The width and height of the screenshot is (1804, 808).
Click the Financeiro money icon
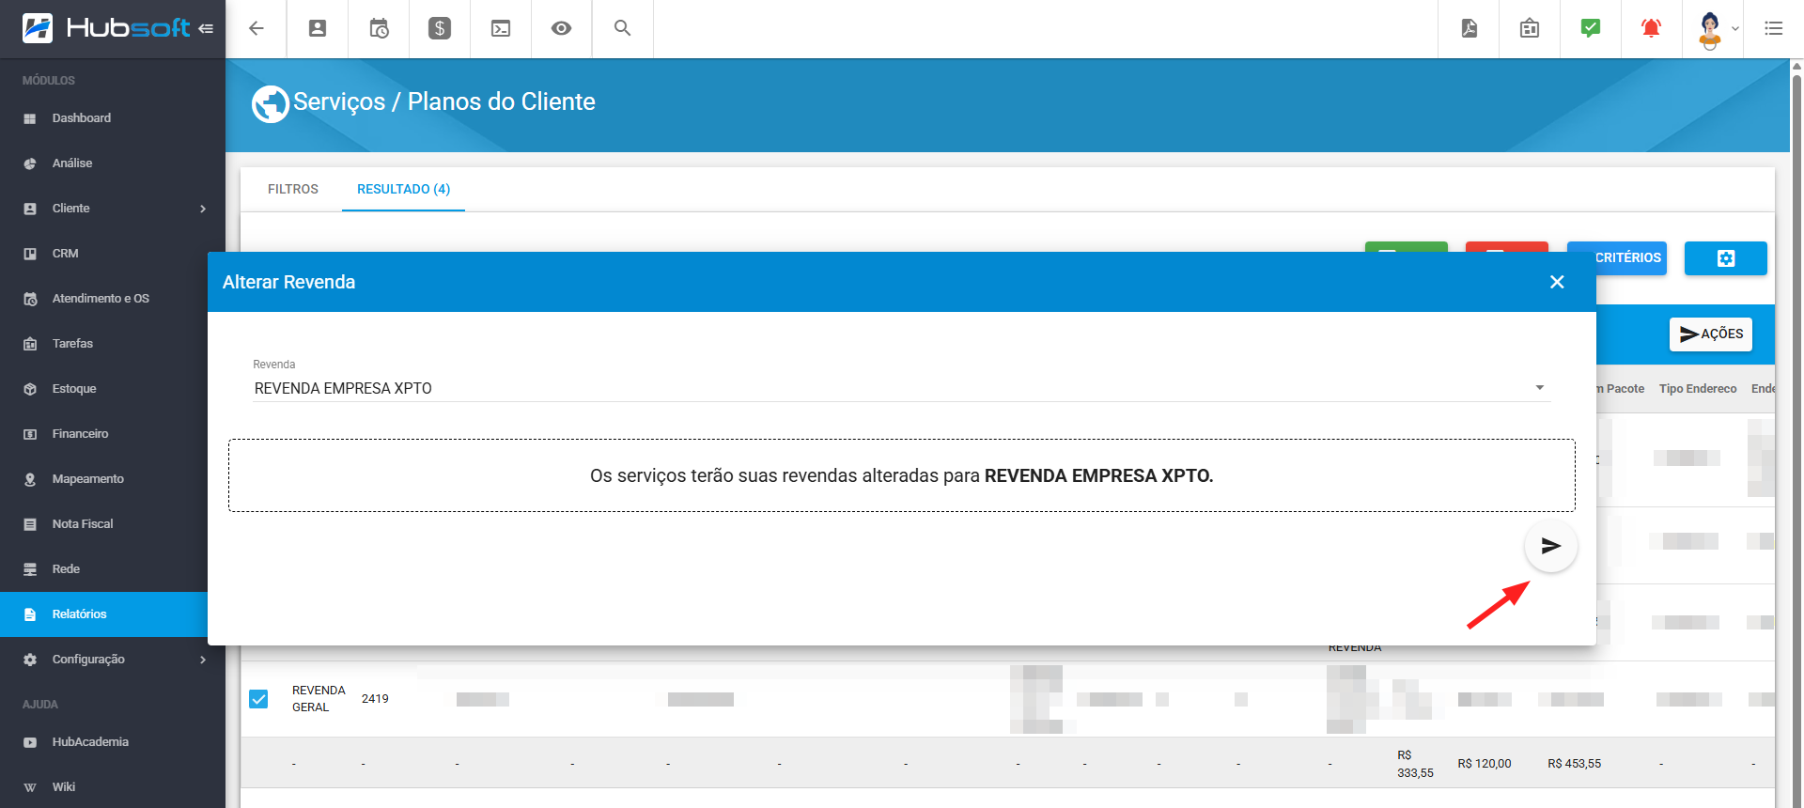click(x=30, y=434)
